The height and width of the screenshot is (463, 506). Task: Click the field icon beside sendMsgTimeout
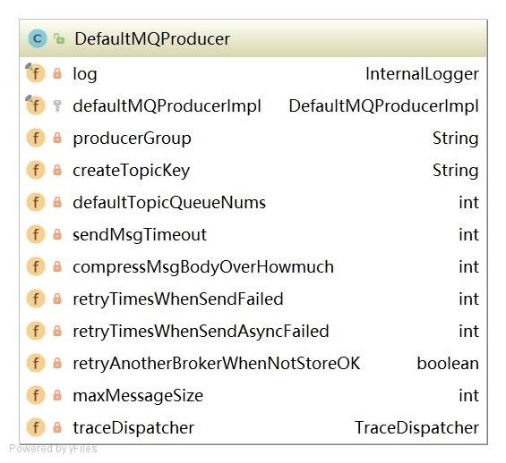tap(36, 234)
